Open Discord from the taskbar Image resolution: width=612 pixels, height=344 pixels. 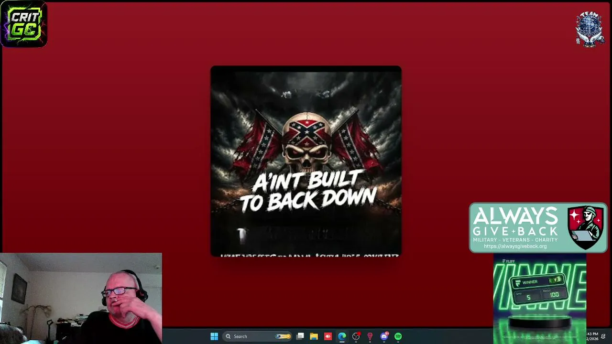coord(384,336)
